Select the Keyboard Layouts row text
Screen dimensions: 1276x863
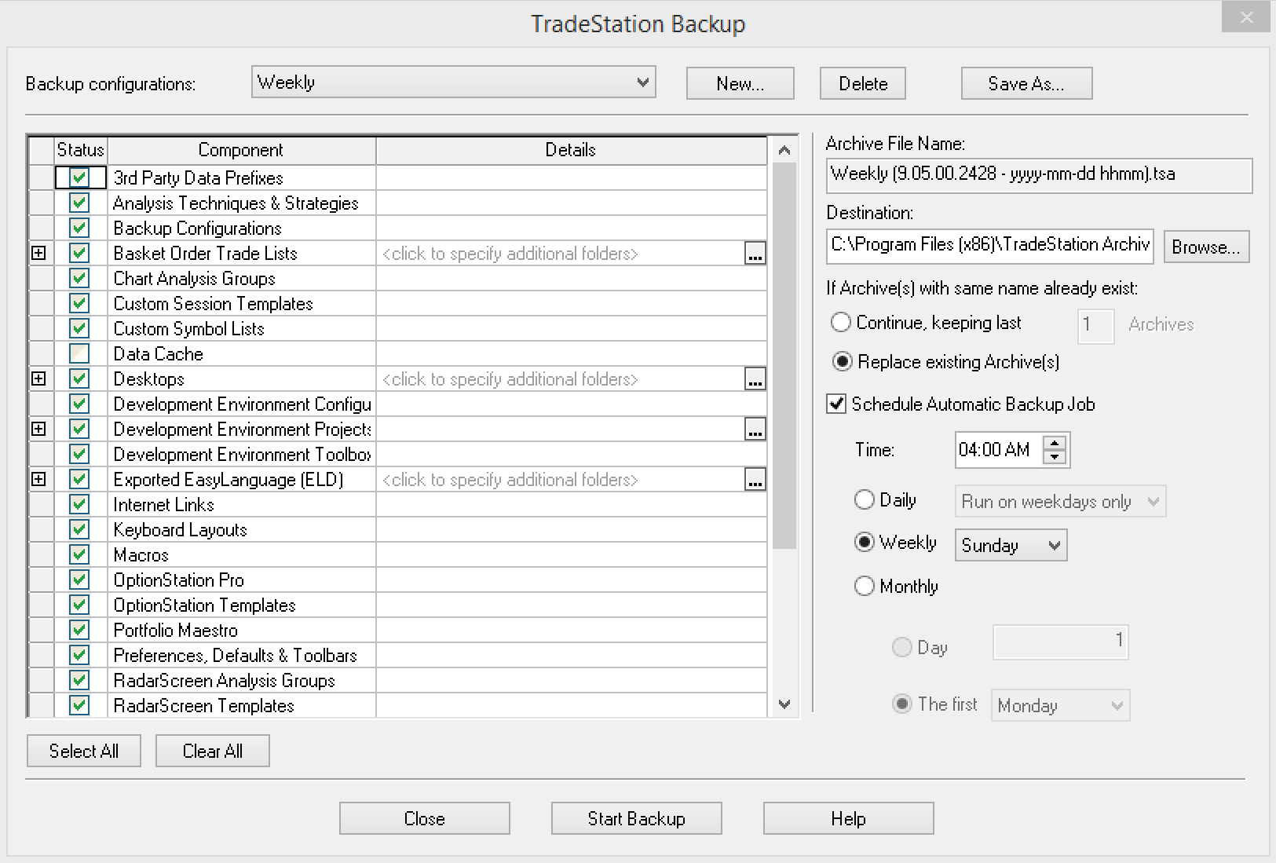click(180, 529)
